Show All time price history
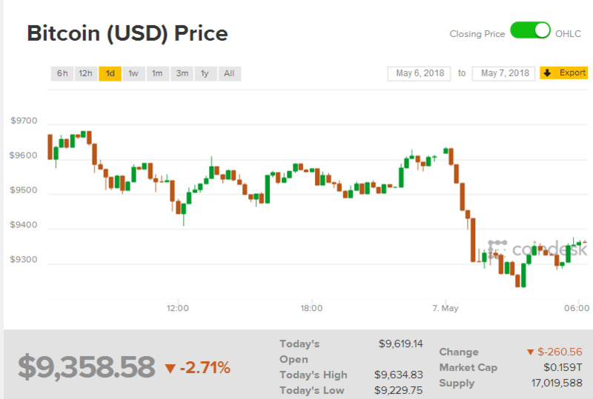This screenshot has height=399, width=593. (229, 73)
